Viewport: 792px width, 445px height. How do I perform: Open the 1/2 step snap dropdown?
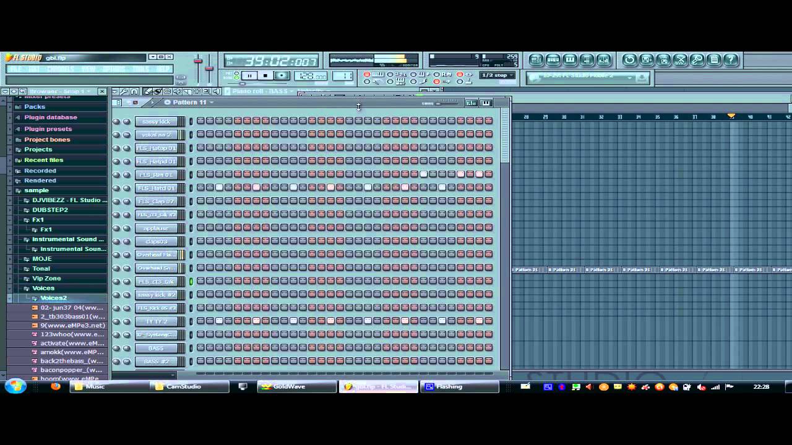498,75
